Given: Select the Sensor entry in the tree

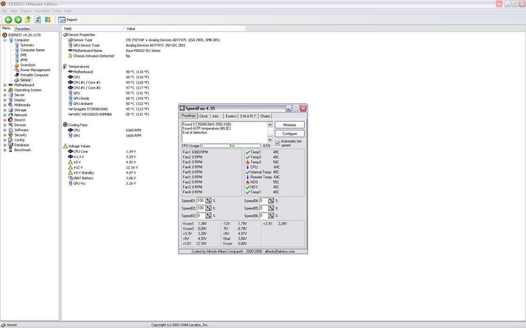Looking at the screenshot, I should coord(25,80).
